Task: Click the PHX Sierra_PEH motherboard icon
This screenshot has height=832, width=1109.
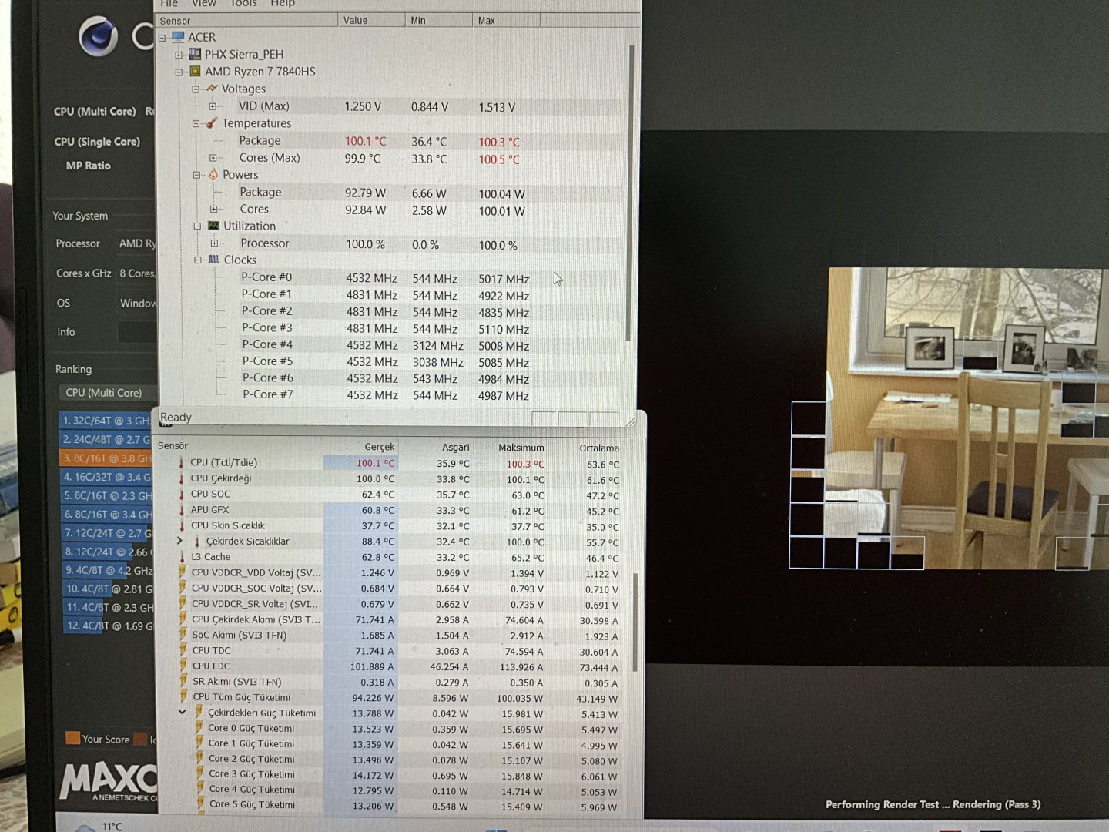Action: [195, 54]
